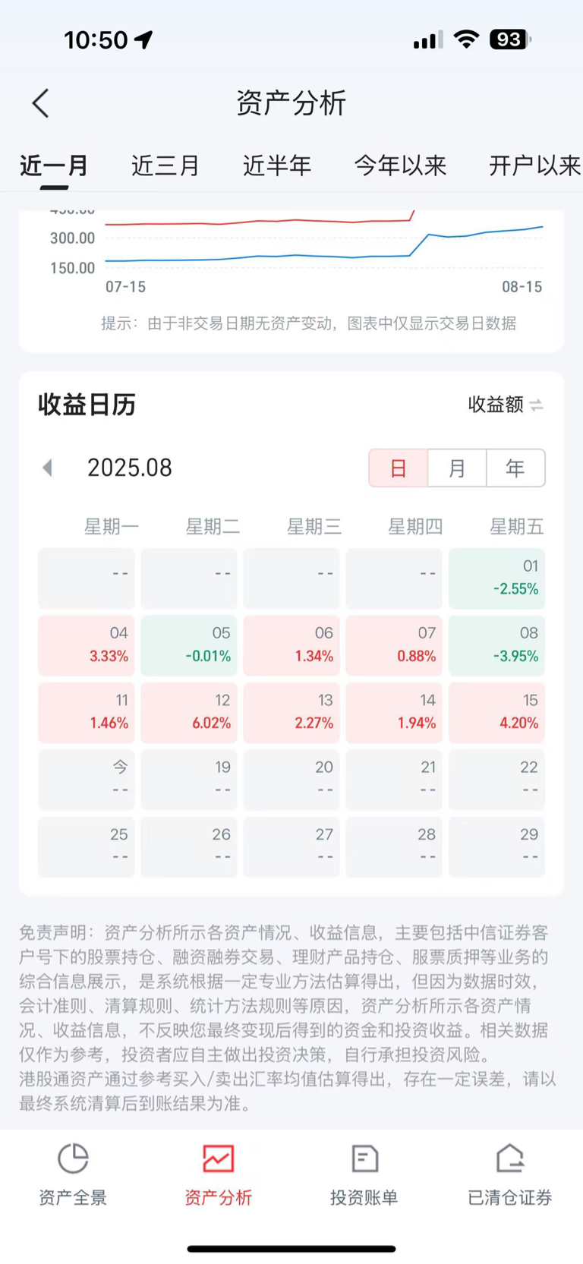Screen dimensions: 583x1264
Task: Tap the 资产分析 chart icon
Action: coord(218,1158)
